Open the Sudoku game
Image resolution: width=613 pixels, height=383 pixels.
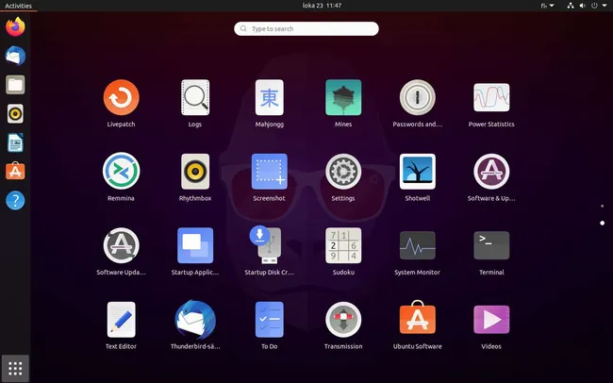coord(343,245)
